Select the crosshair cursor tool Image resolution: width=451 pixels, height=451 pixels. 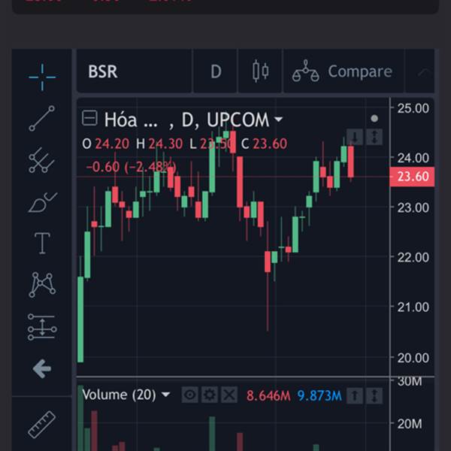(x=42, y=77)
